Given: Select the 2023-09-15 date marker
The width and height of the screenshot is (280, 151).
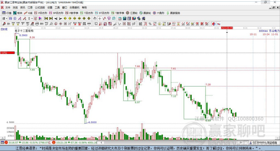Looking at the screenshot, I should 227,28.
